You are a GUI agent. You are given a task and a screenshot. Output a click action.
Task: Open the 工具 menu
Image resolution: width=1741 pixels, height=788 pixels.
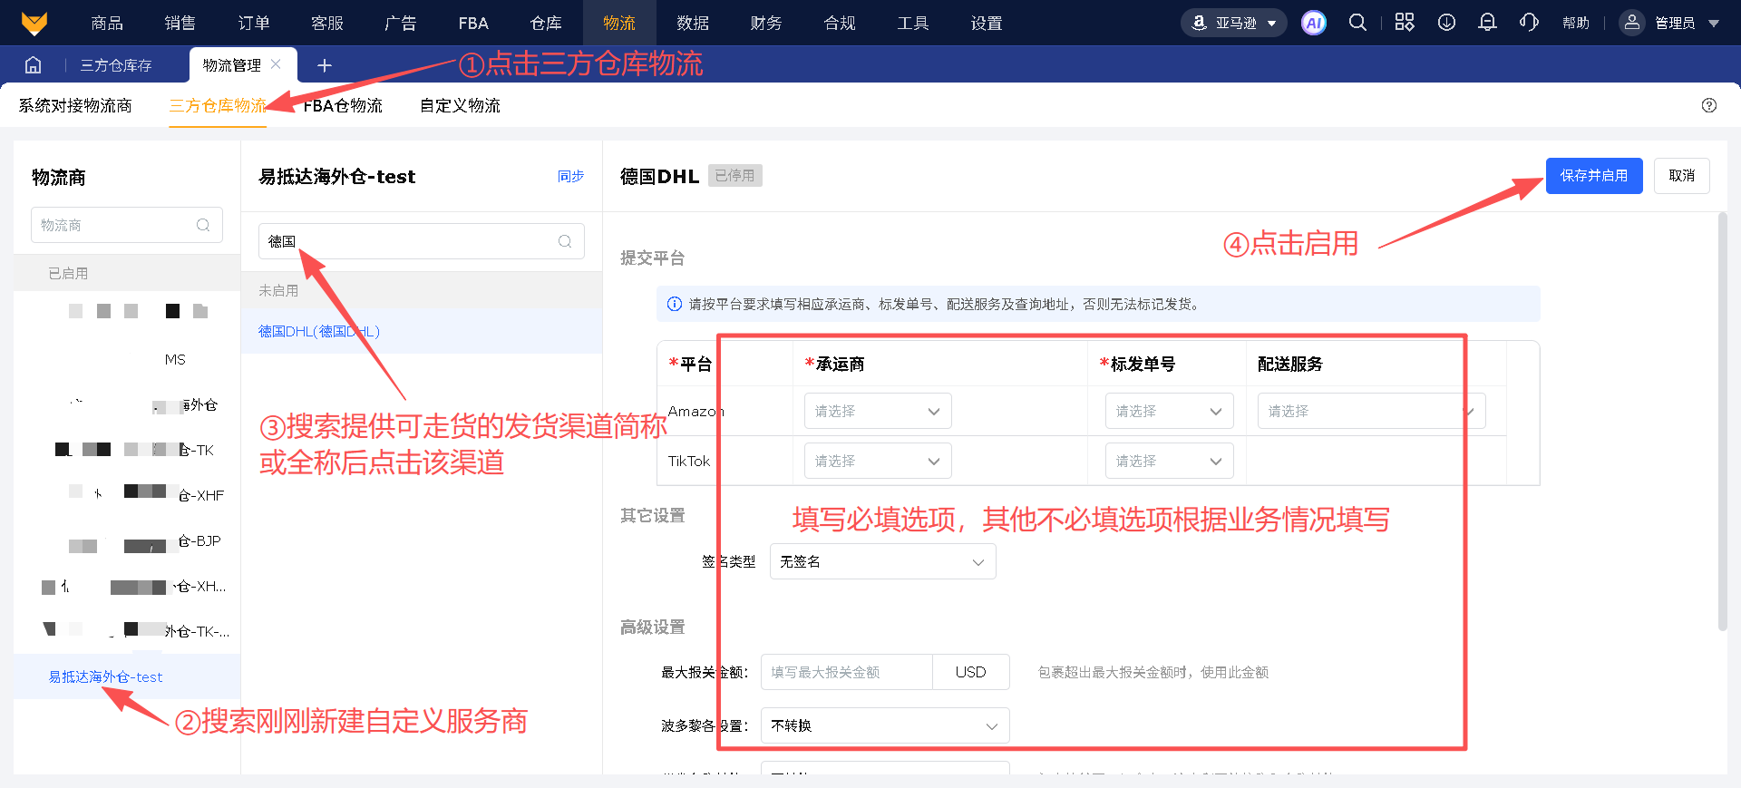coord(913,23)
